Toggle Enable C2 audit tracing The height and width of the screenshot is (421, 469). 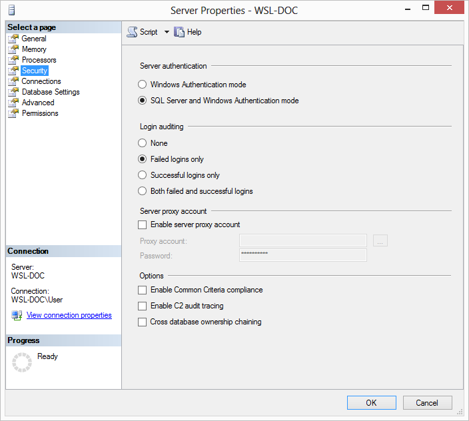tap(142, 306)
